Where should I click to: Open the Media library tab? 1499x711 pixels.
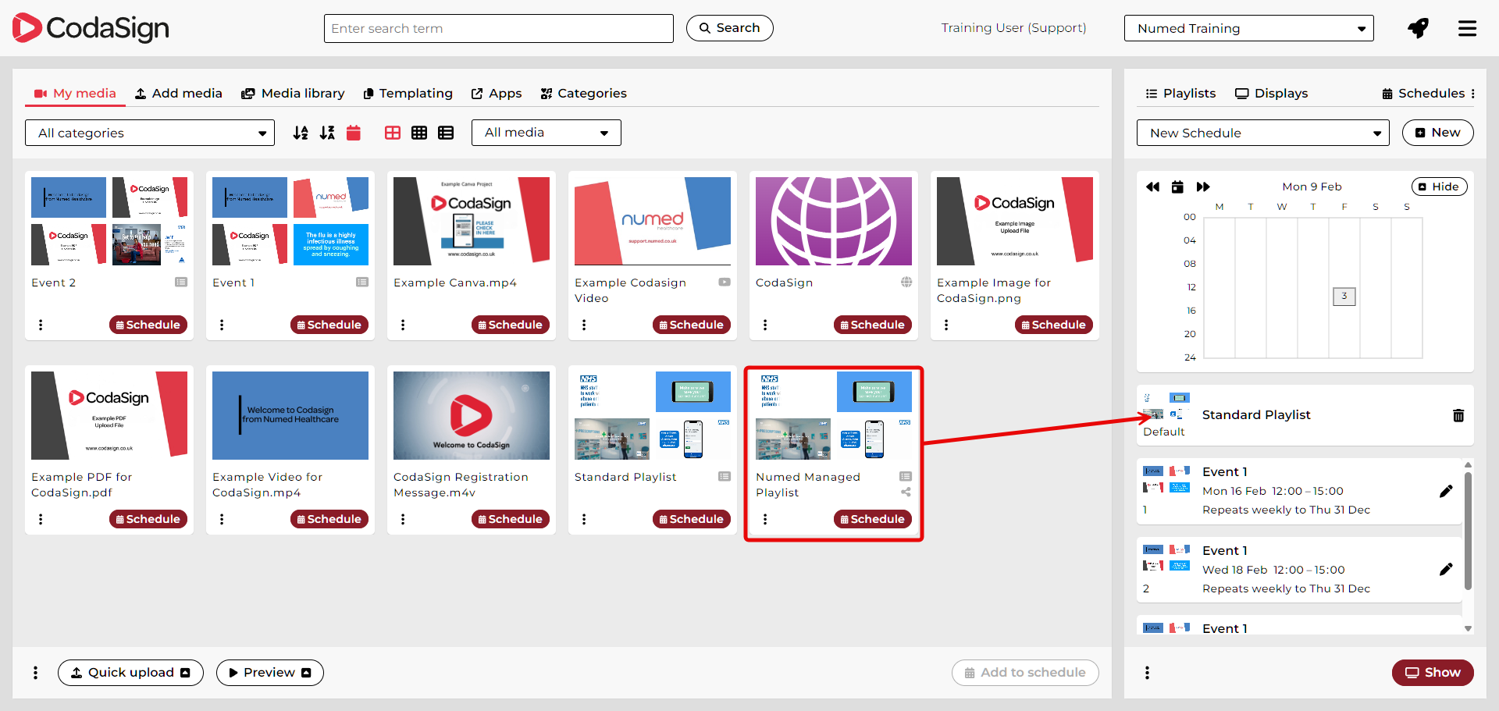pos(293,93)
